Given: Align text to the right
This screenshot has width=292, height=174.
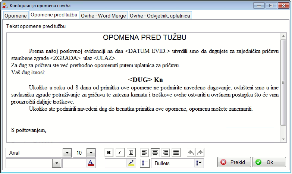Looking at the screenshot, I should coord(165,152).
